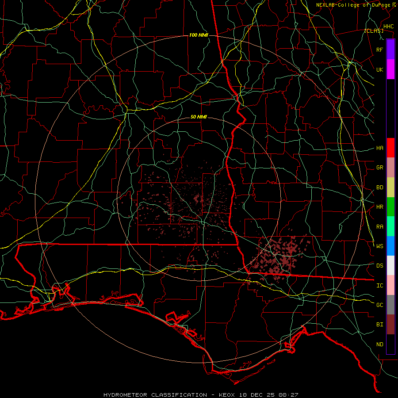Click the red HA legend swatch
This screenshot has height=398, width=398.
(390, 148)
